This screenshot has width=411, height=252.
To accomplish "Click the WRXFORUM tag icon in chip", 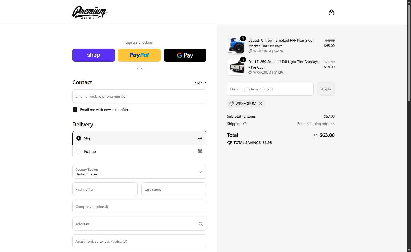I will point(232,103).
